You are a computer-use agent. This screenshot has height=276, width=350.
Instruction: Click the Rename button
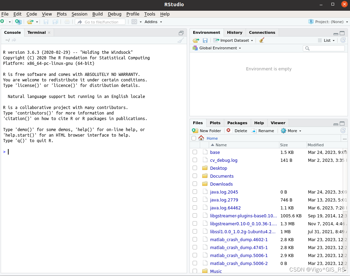coord(263,131)
